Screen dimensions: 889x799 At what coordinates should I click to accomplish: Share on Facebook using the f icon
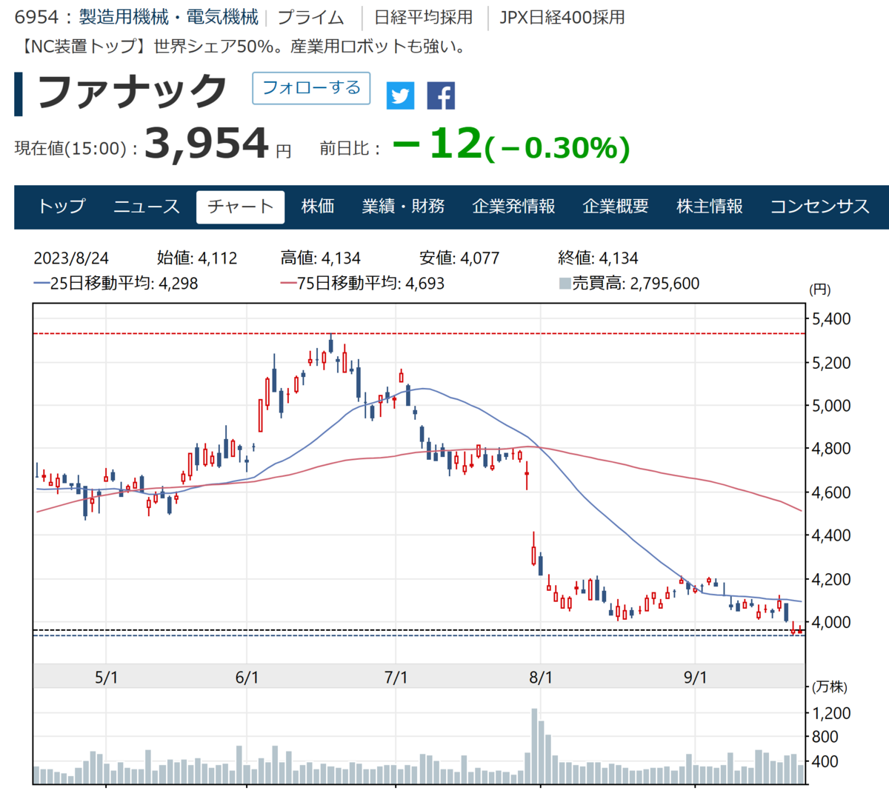441,96
